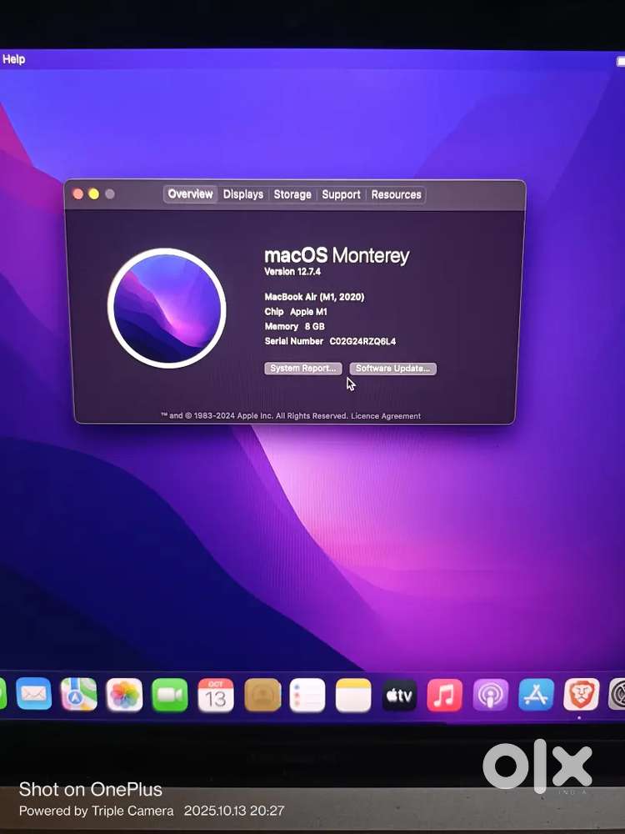Launch Maps from the dock
The height and width of the screenshot is (834, 625).
click(79, 694)
